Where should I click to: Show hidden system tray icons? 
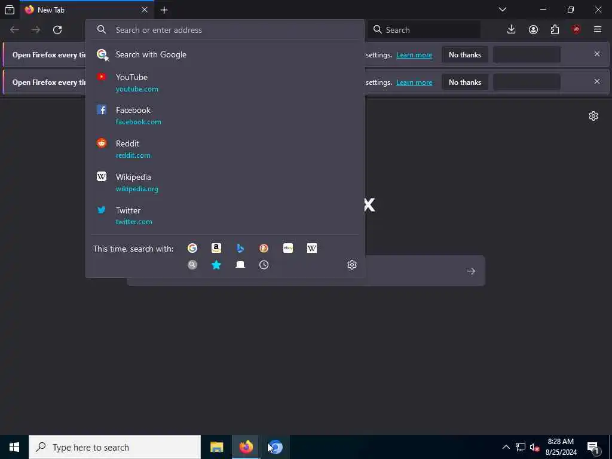click(506, 447)
